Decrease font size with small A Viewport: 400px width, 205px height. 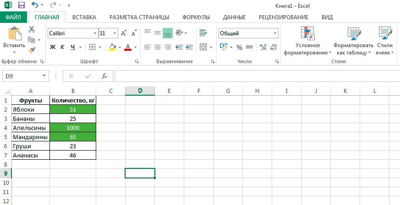pyautogui.click(x=134, y=33)
